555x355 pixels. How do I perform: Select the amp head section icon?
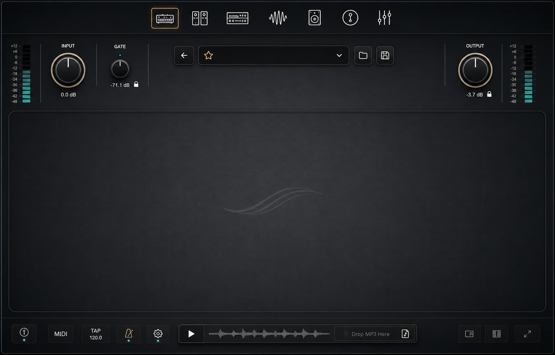(165, 18)
